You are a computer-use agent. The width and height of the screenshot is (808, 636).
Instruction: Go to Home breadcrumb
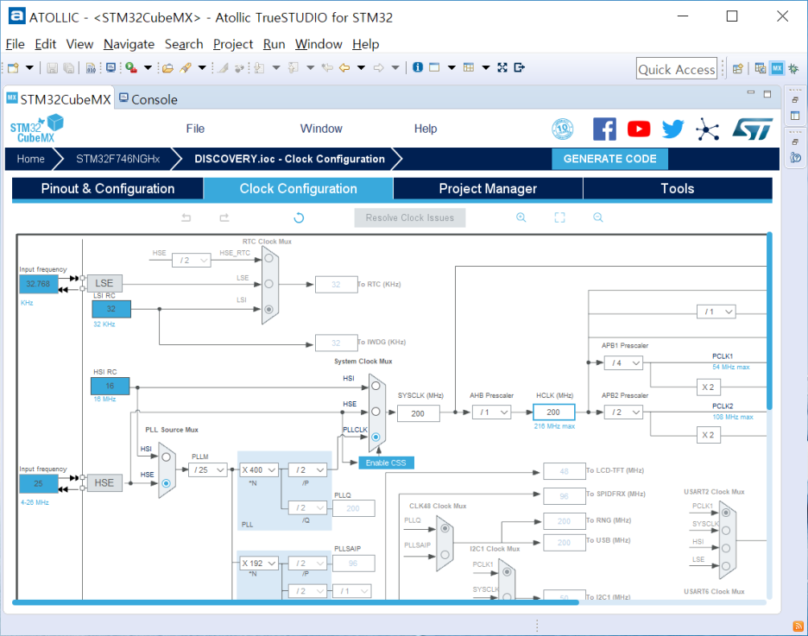tap(30, 159)
